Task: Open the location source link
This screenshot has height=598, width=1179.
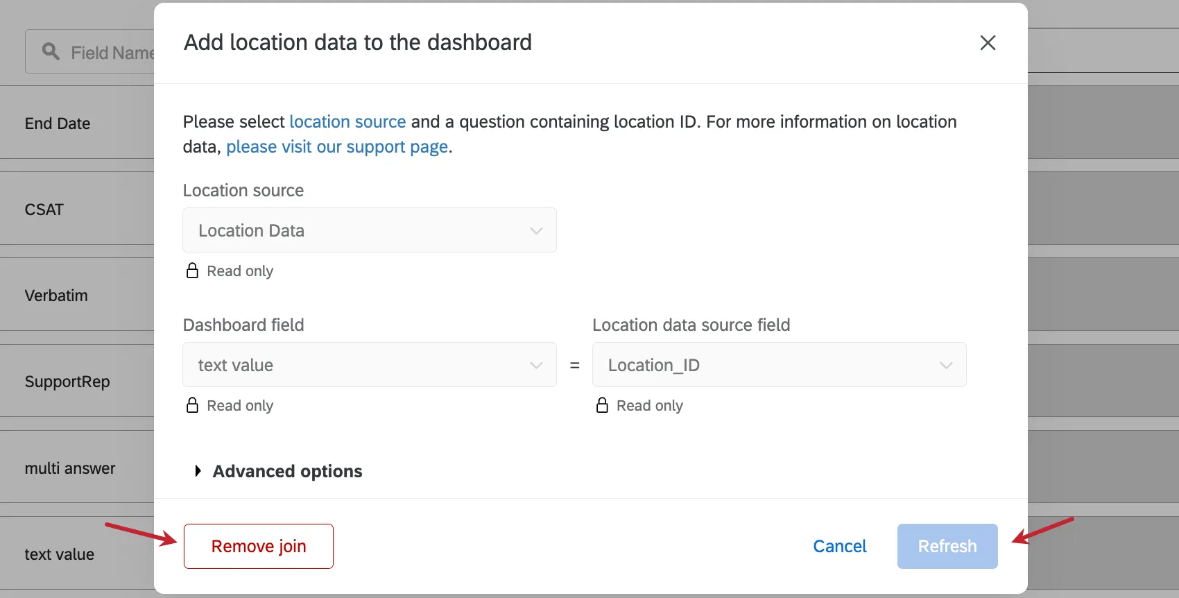Action: pos(347,122)
